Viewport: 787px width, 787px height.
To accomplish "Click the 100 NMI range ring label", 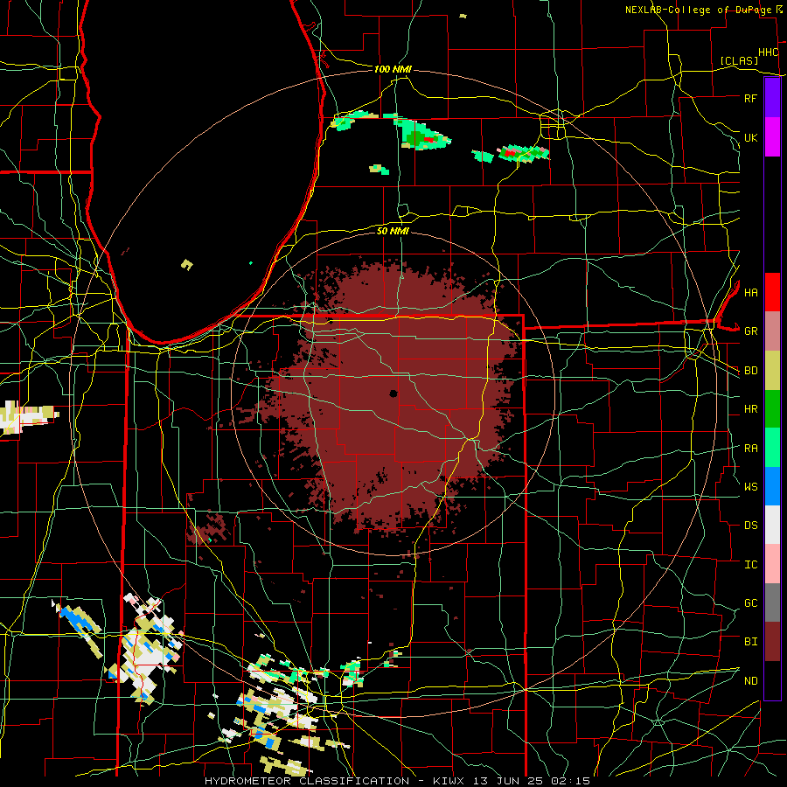I will pyautogui.click(x=393, y=69).
